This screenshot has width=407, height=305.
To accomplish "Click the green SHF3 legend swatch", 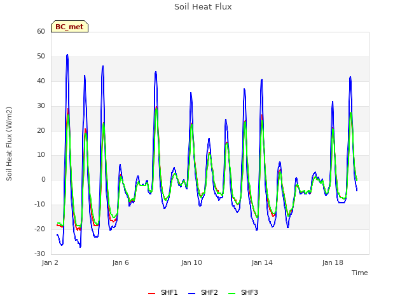I will pyautogui.click(x=231, y=294).
